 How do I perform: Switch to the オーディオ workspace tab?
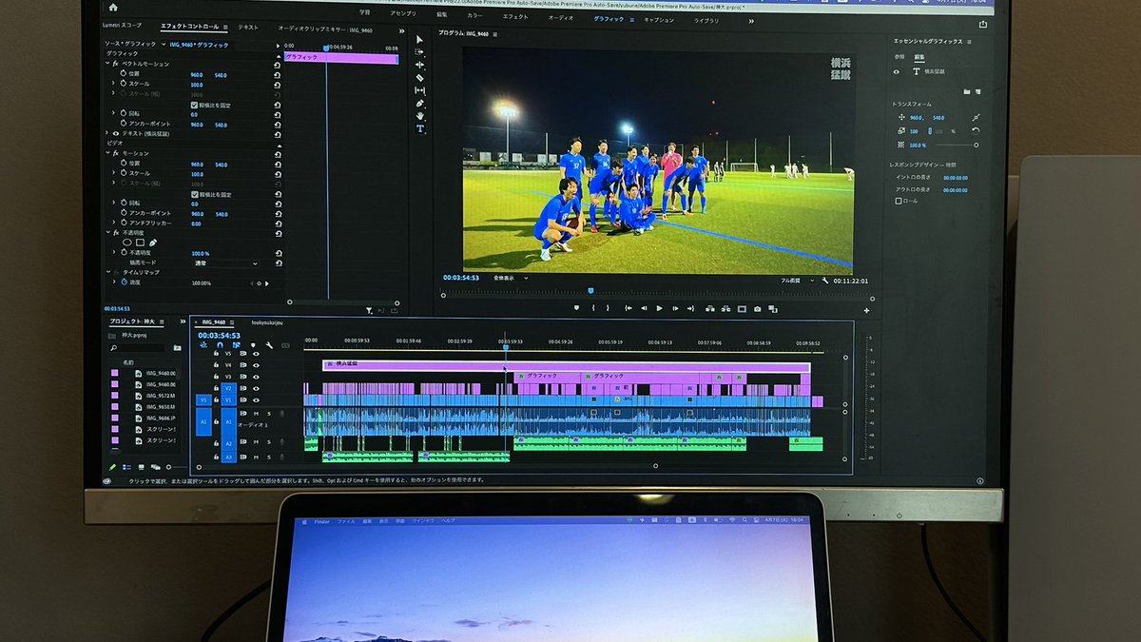(561, 18)
